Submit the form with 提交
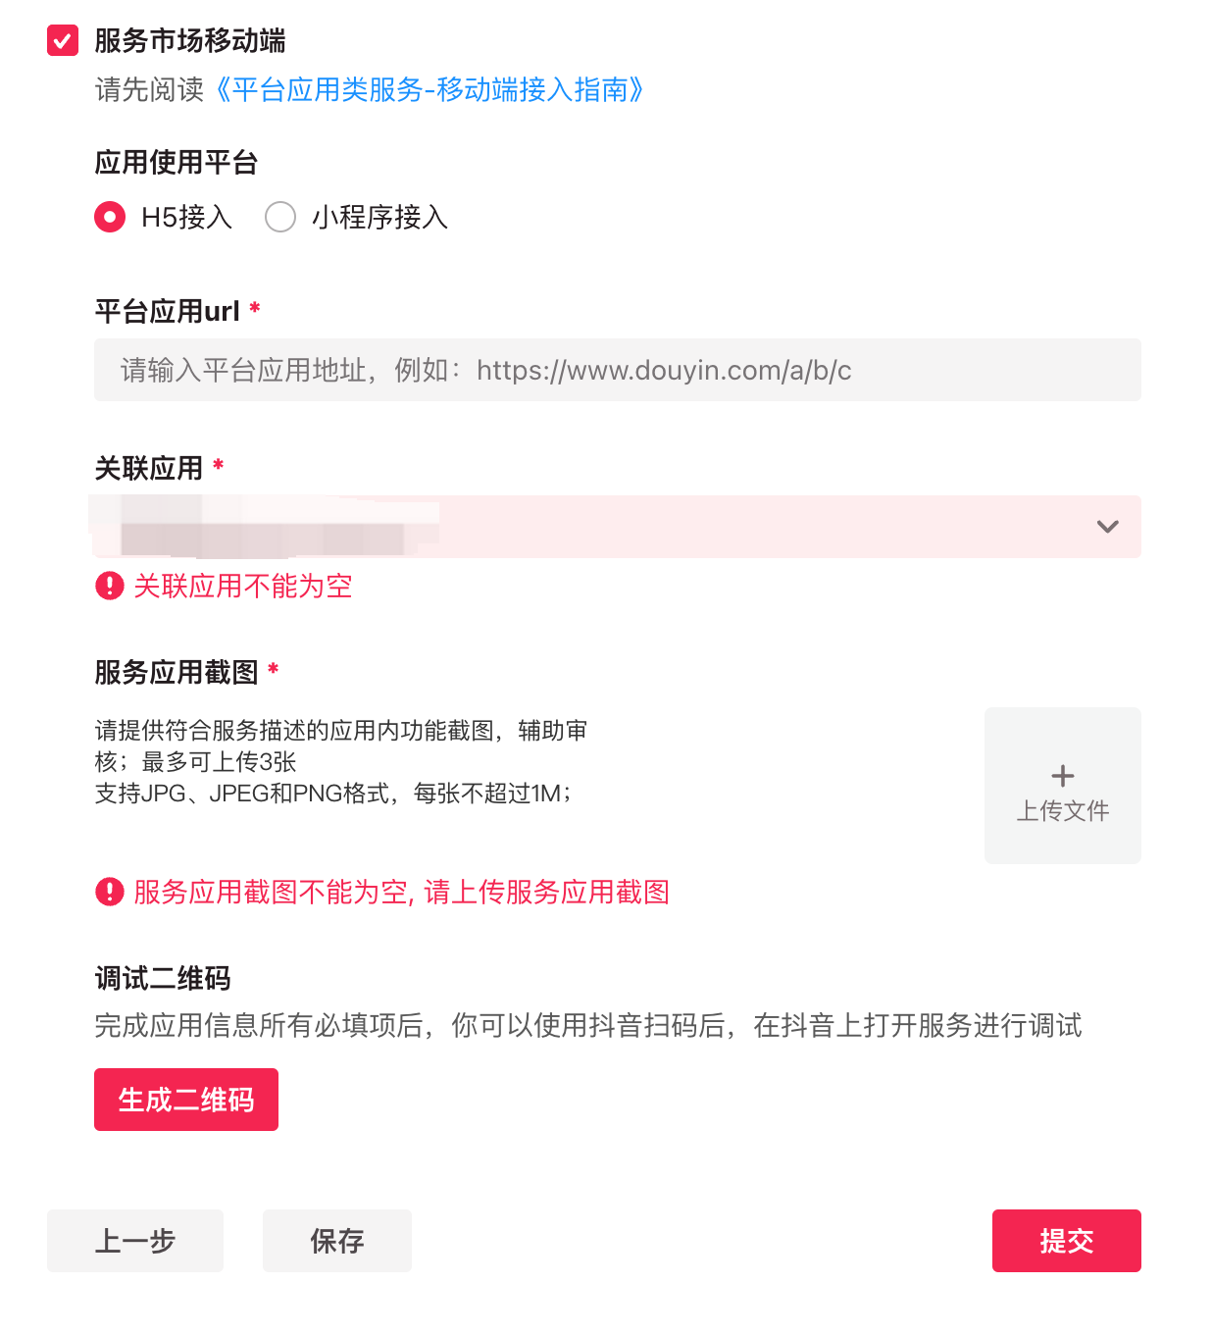1212x1334 pixels. [x=1066, y=1241]
